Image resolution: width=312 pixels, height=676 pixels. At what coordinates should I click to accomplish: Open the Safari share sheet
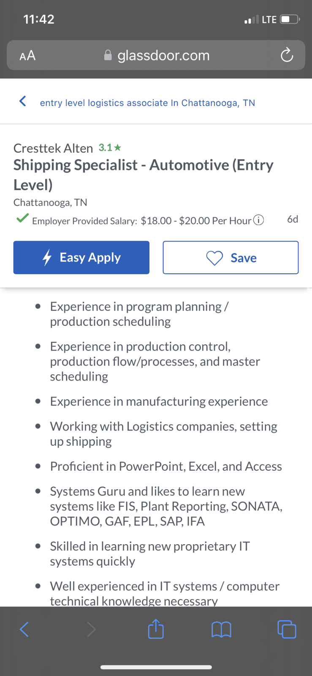click(x=156, y=628)
